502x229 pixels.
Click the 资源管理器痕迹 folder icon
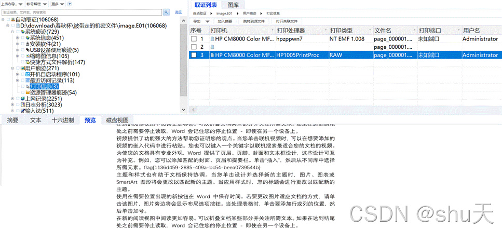(x=28, y=92)
